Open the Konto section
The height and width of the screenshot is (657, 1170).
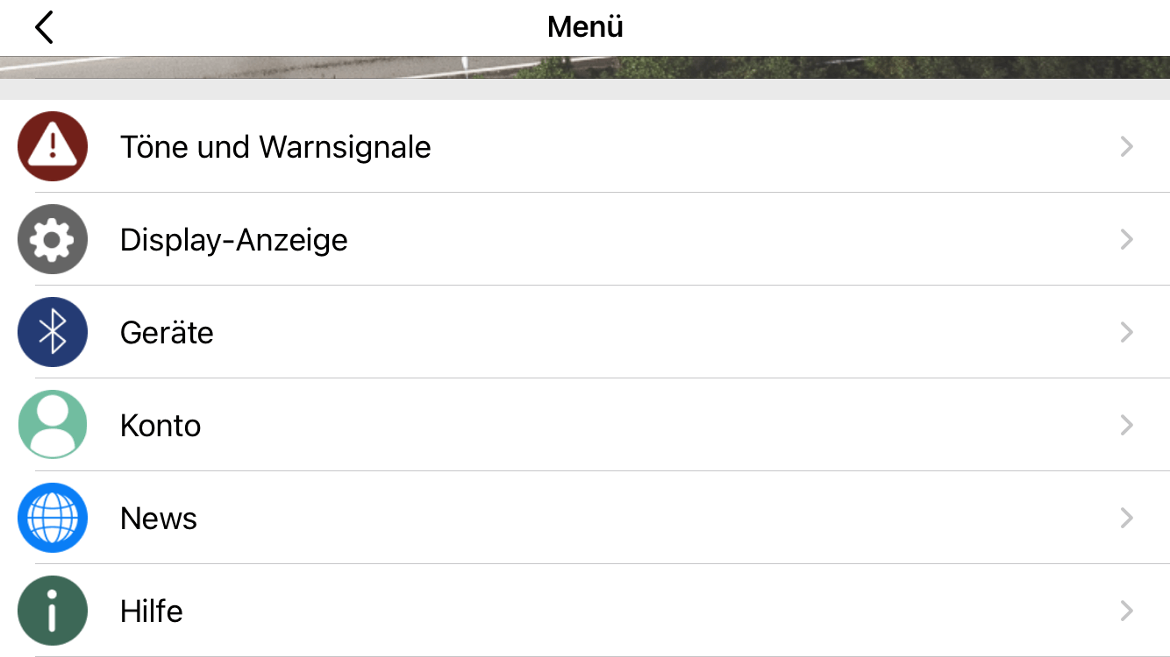pos(161,425)
